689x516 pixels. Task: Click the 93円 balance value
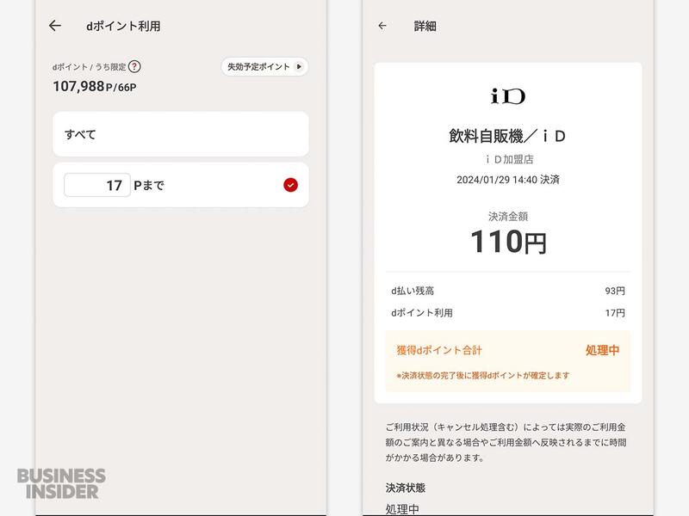point(615,291)
